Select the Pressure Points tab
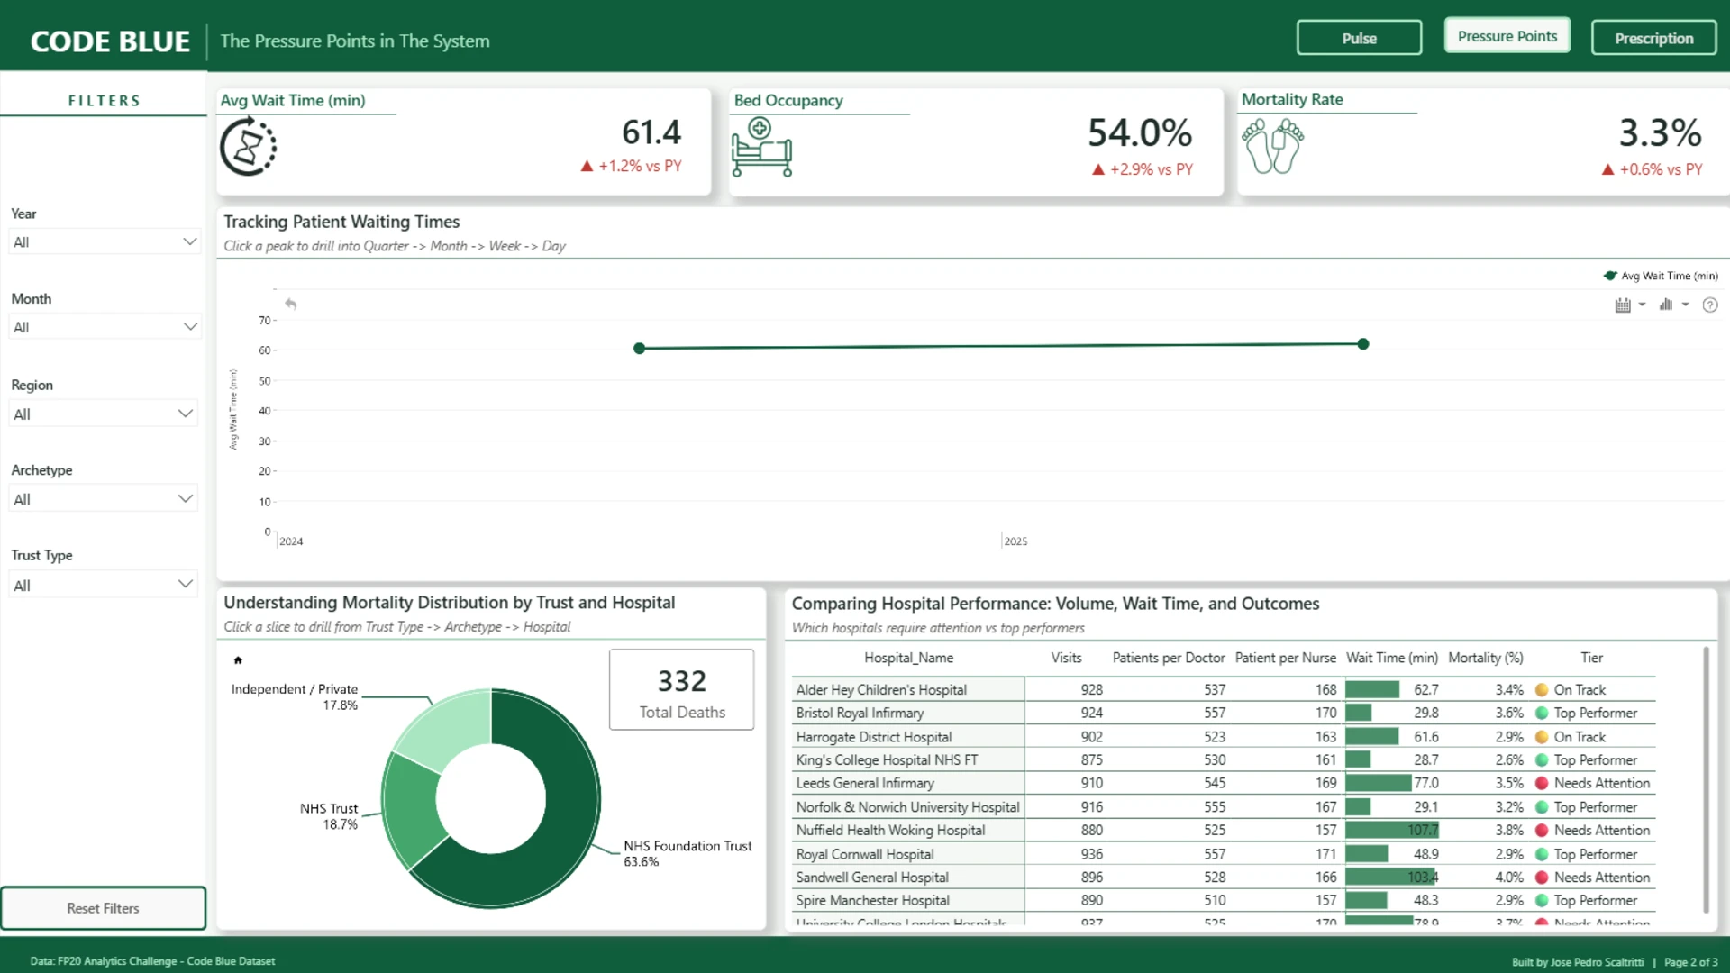1730x973 pixels. (1507, 36)
